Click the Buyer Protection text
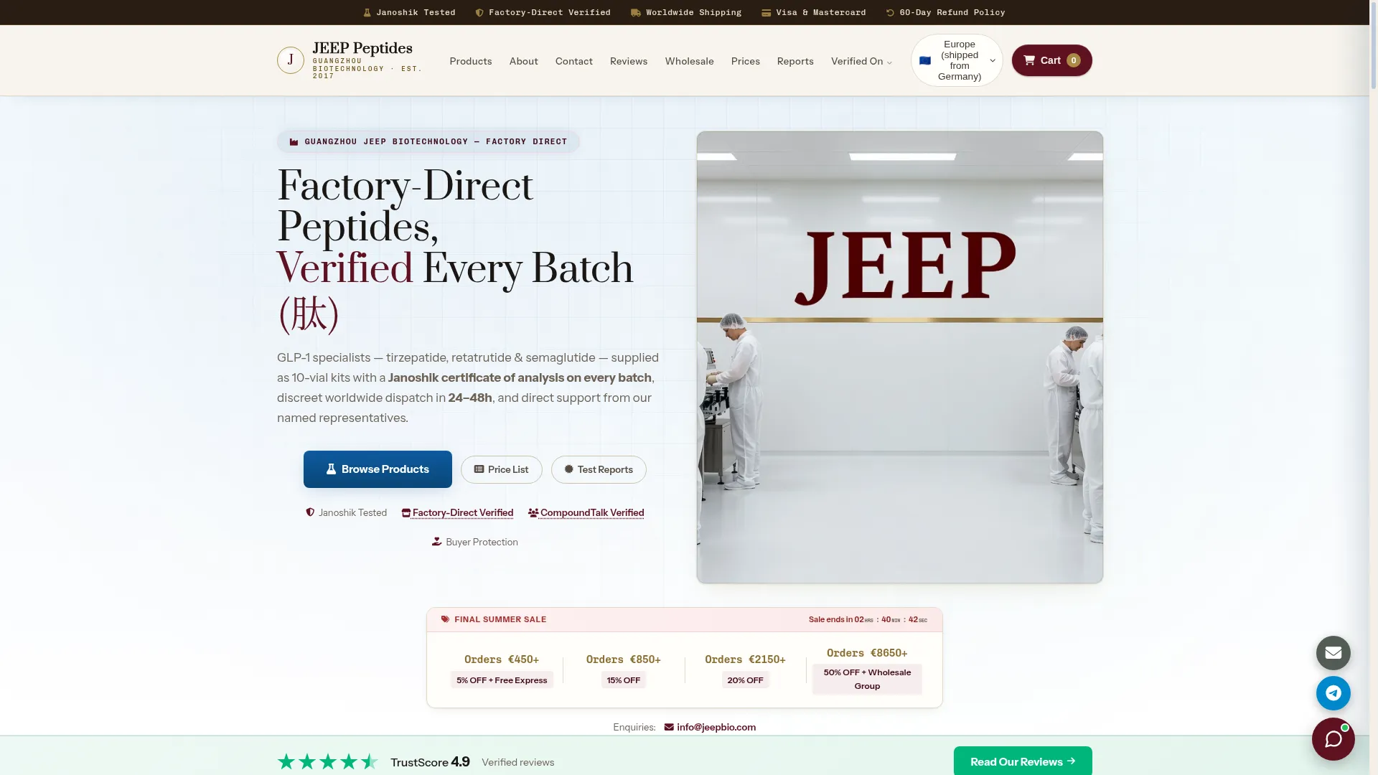The image size is (1378, 775). [482, 542]
